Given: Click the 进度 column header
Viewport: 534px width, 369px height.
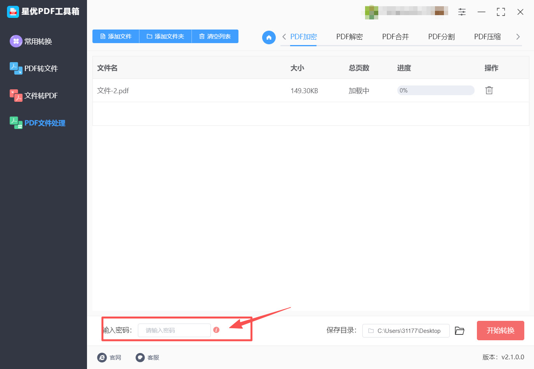Looking at the screenshot, I should [x=404, y=68].
